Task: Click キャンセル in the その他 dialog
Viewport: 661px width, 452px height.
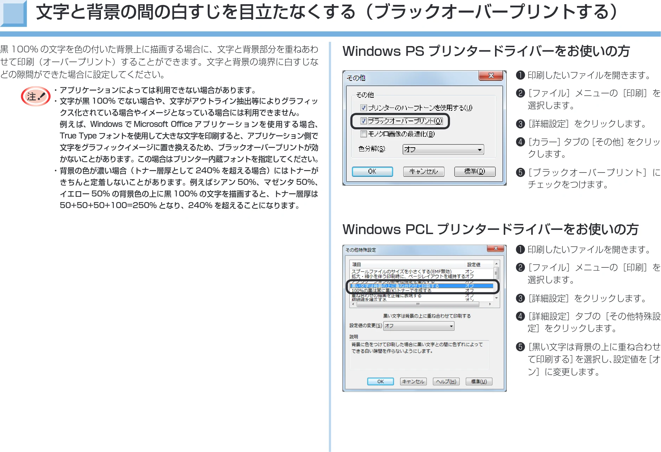Action: click(423, 171)
